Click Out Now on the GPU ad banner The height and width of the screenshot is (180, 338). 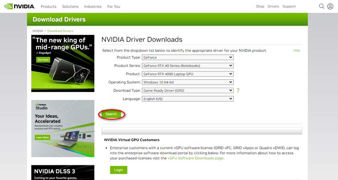pyautogui.click(x=43, y=59)
